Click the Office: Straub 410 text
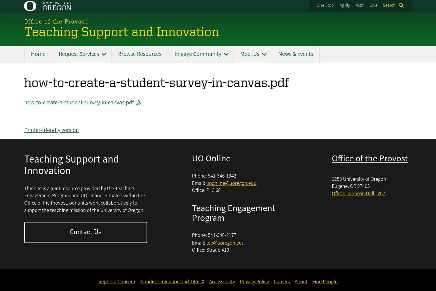The width and height of the screenshot is (436, 291). (x=211, y=250)
